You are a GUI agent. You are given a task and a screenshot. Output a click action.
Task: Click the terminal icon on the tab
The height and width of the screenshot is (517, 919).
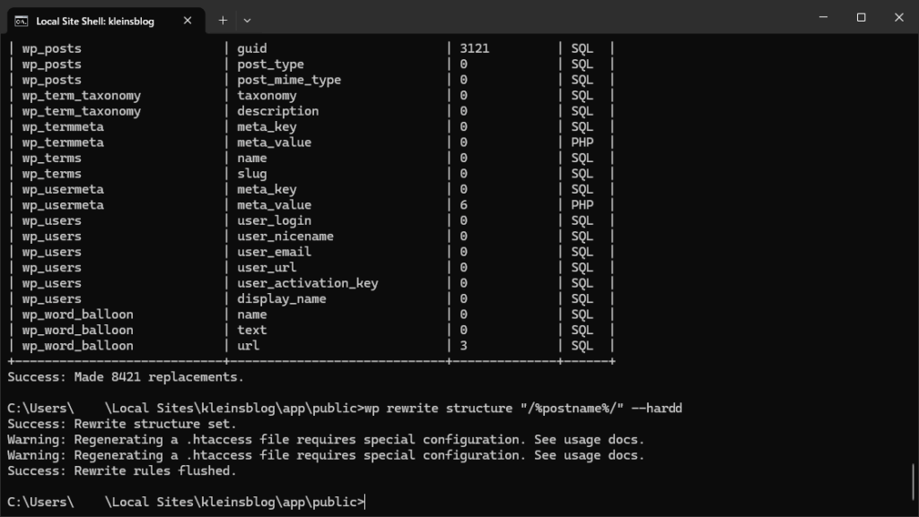click(x=20, y=19)
